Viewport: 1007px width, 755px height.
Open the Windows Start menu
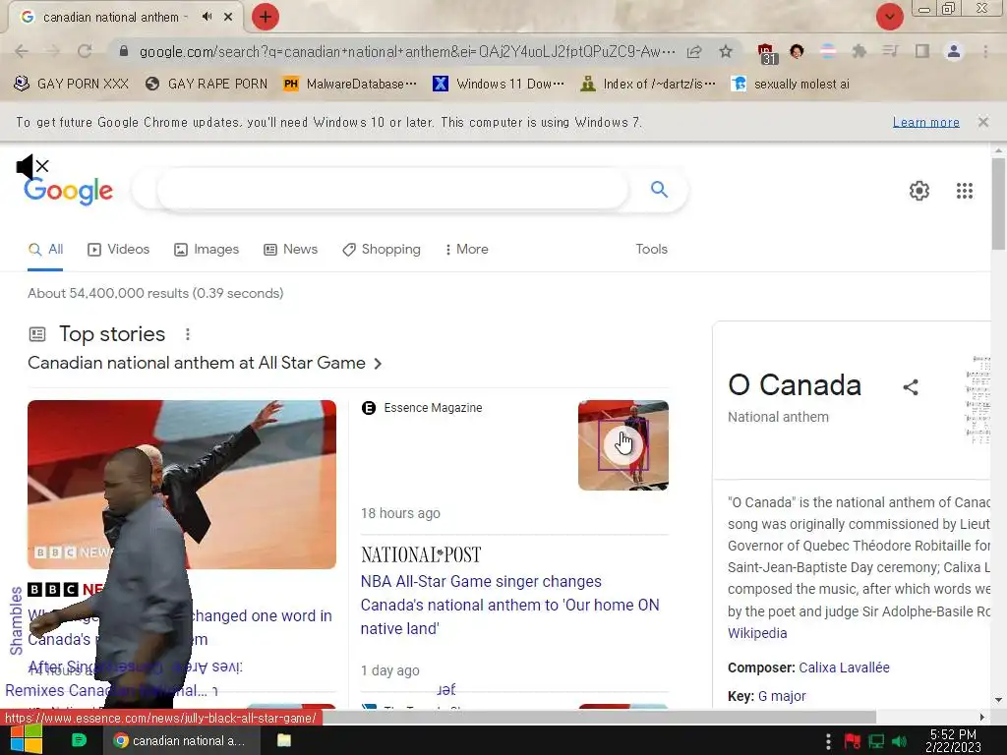point(26,740)
